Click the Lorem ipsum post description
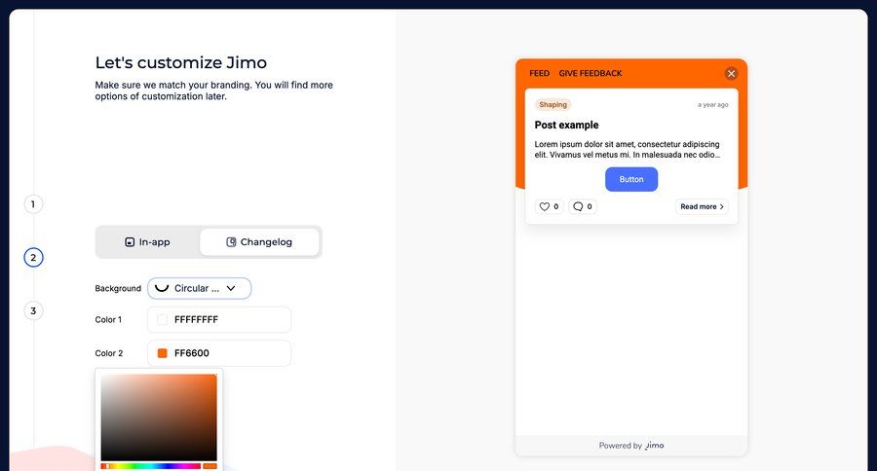Image resolution: width=877 pixels, height=471 pixels. coord(627,149)
